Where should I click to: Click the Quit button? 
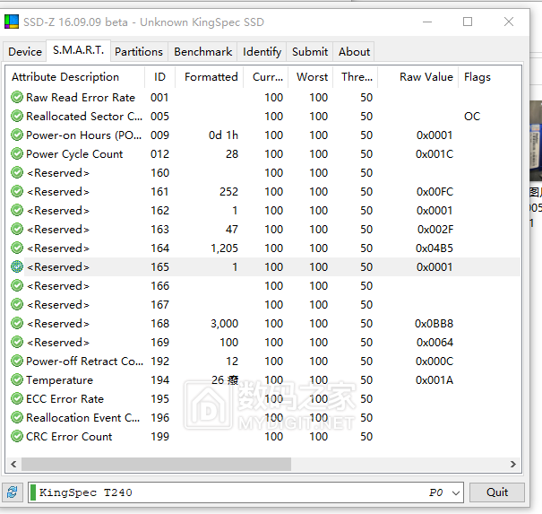(496, 492)
